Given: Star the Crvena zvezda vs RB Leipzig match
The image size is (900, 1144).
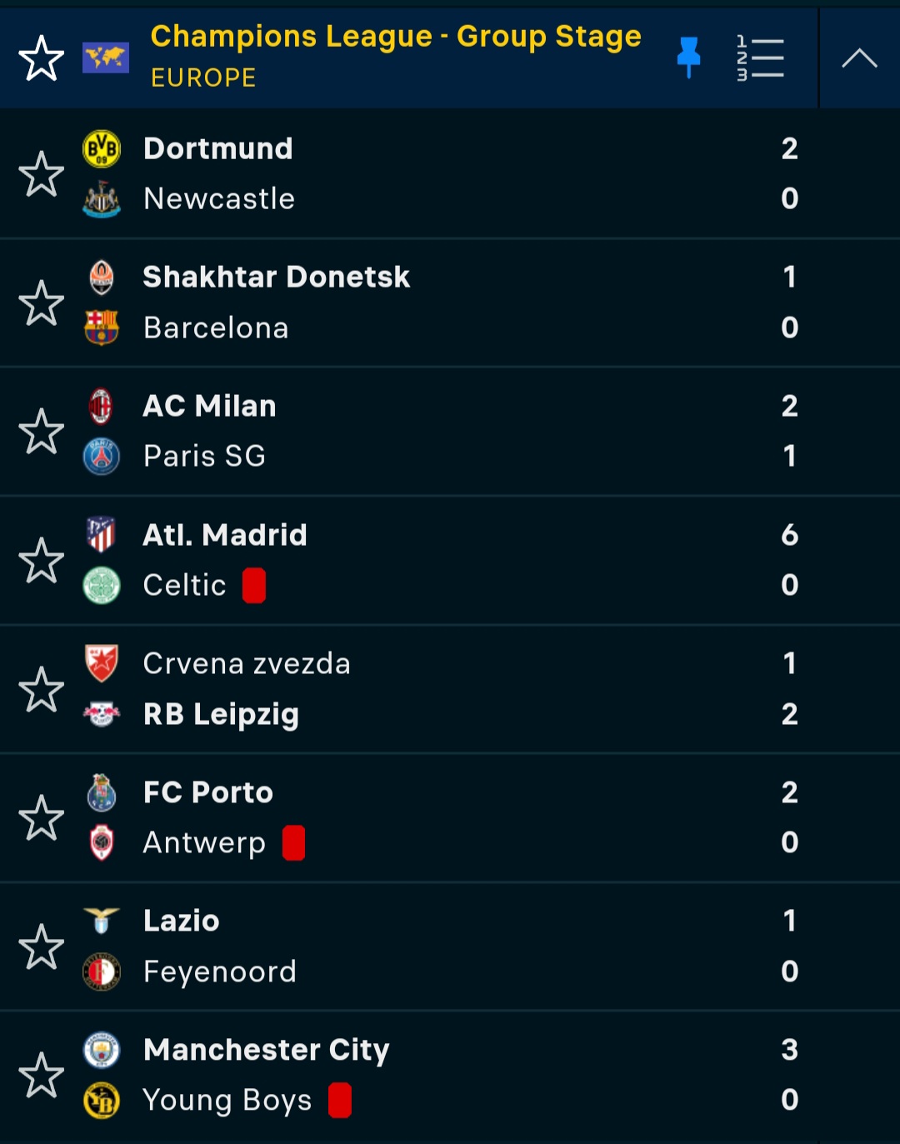Looking at the screenshot, I should (41, 690).
